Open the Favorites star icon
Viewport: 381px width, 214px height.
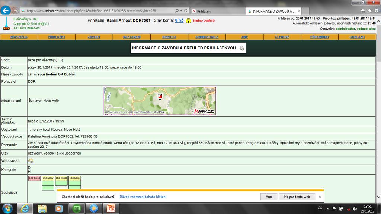[369, 11]
